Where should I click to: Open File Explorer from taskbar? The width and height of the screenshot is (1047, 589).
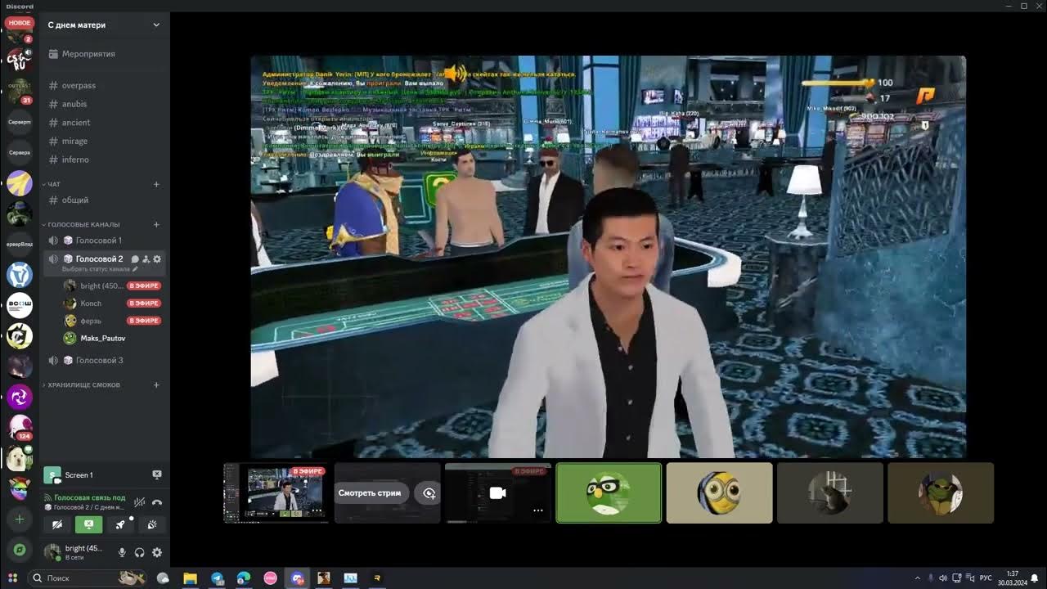(190, 578)
